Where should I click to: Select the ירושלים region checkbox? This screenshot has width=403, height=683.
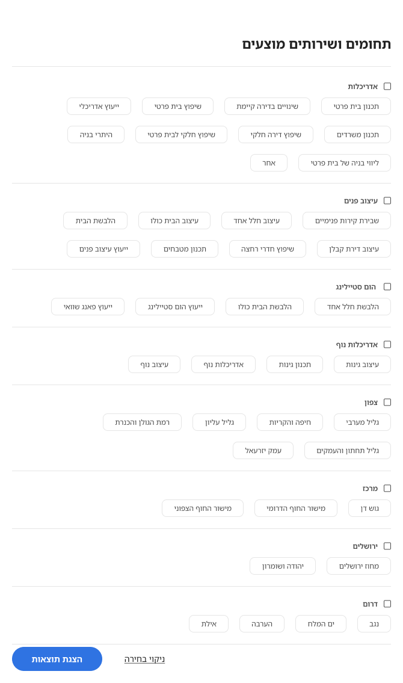387,546
